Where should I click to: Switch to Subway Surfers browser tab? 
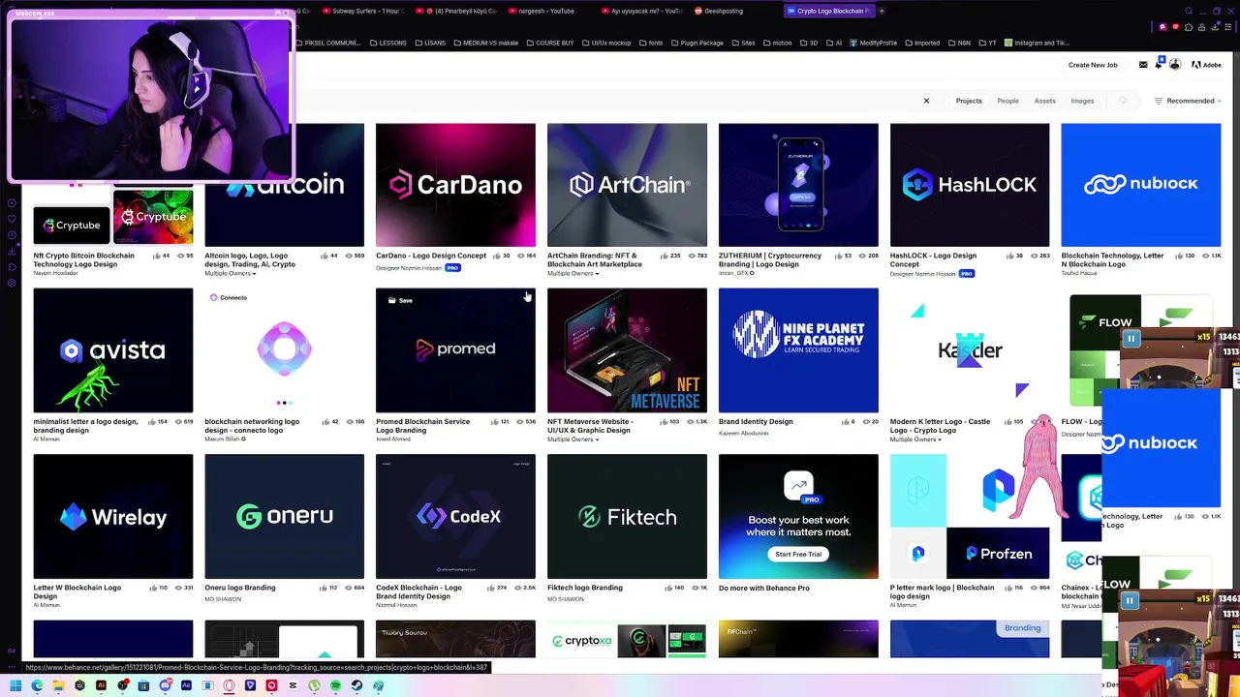click(364, 11)
